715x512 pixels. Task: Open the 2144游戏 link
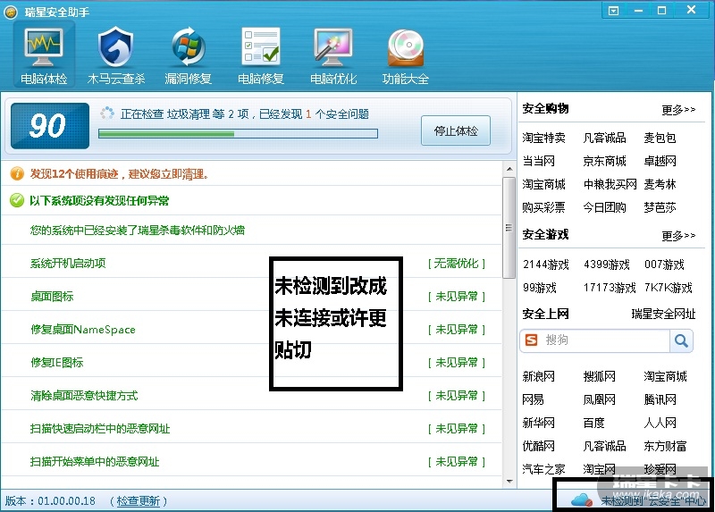546,264
